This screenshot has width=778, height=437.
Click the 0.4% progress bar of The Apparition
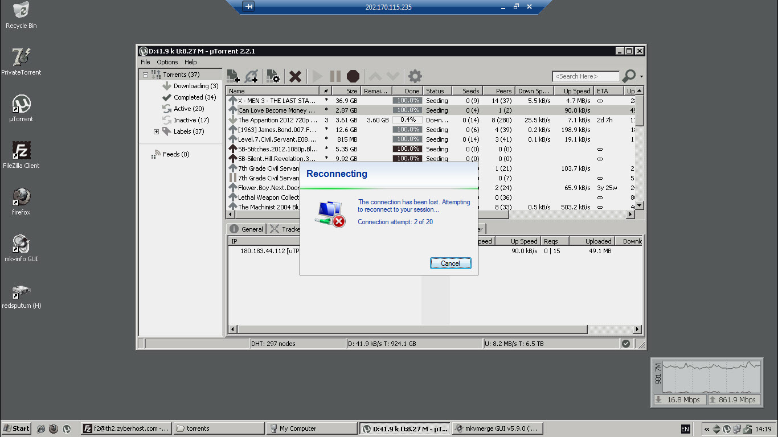tap(407, 120)
